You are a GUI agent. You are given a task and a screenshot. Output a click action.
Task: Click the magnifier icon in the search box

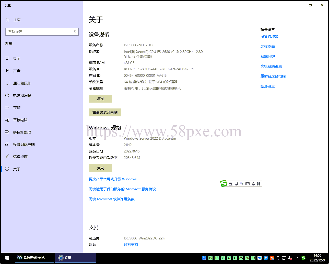[75, 31]
